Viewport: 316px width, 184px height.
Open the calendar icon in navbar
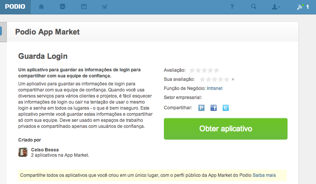click(x=84, y=7)
